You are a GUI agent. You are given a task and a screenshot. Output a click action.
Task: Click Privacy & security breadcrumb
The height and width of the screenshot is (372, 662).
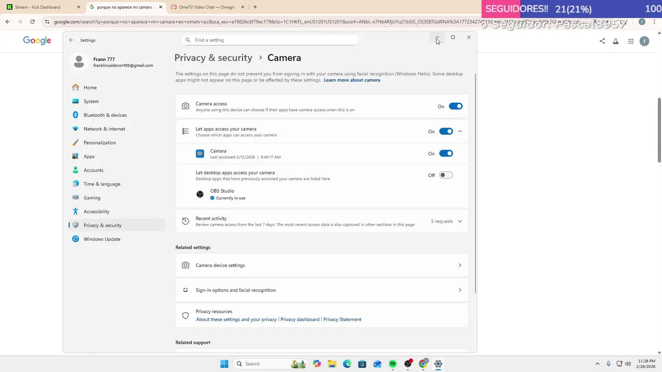click(x=213, y=58)
